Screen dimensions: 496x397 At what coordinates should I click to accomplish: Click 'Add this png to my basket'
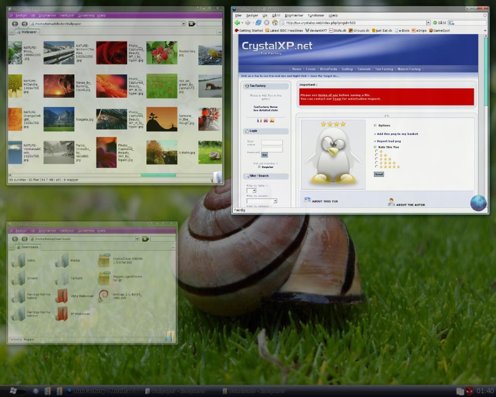tap(397, 134)
